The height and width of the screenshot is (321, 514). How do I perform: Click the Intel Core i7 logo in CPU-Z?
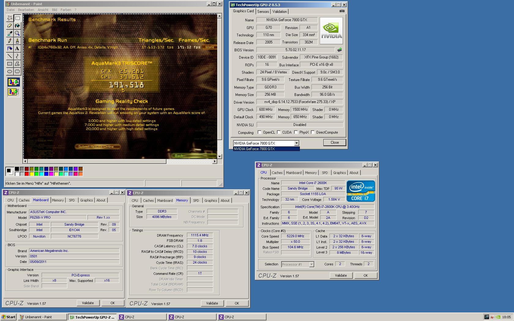click(361, 191)
